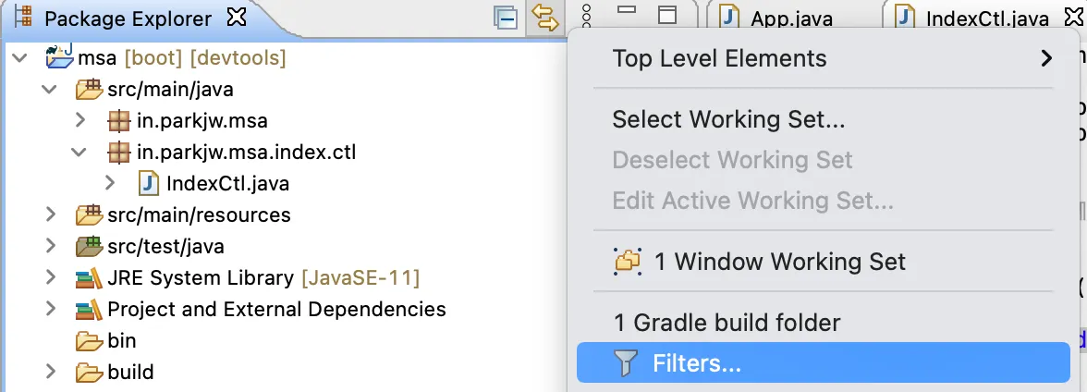Select the IndexCtl.java file icon
Image resolution: width=1087 pixels, height=392 pixels.
pos(149,183)
